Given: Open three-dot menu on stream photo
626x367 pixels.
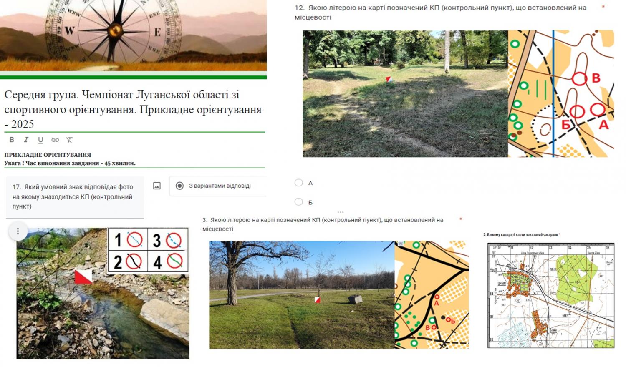Looking at the screenshot, I should [18, 231].
